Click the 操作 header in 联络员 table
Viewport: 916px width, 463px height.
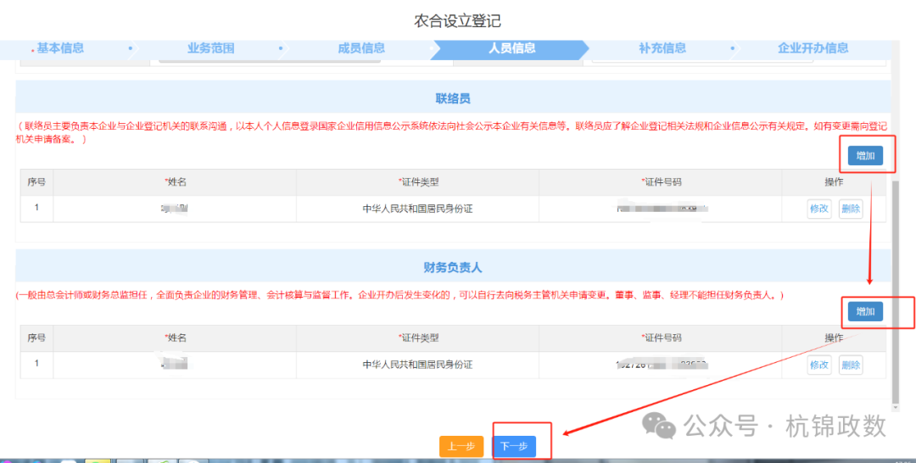pyautogui.click(x=835, y=182)
